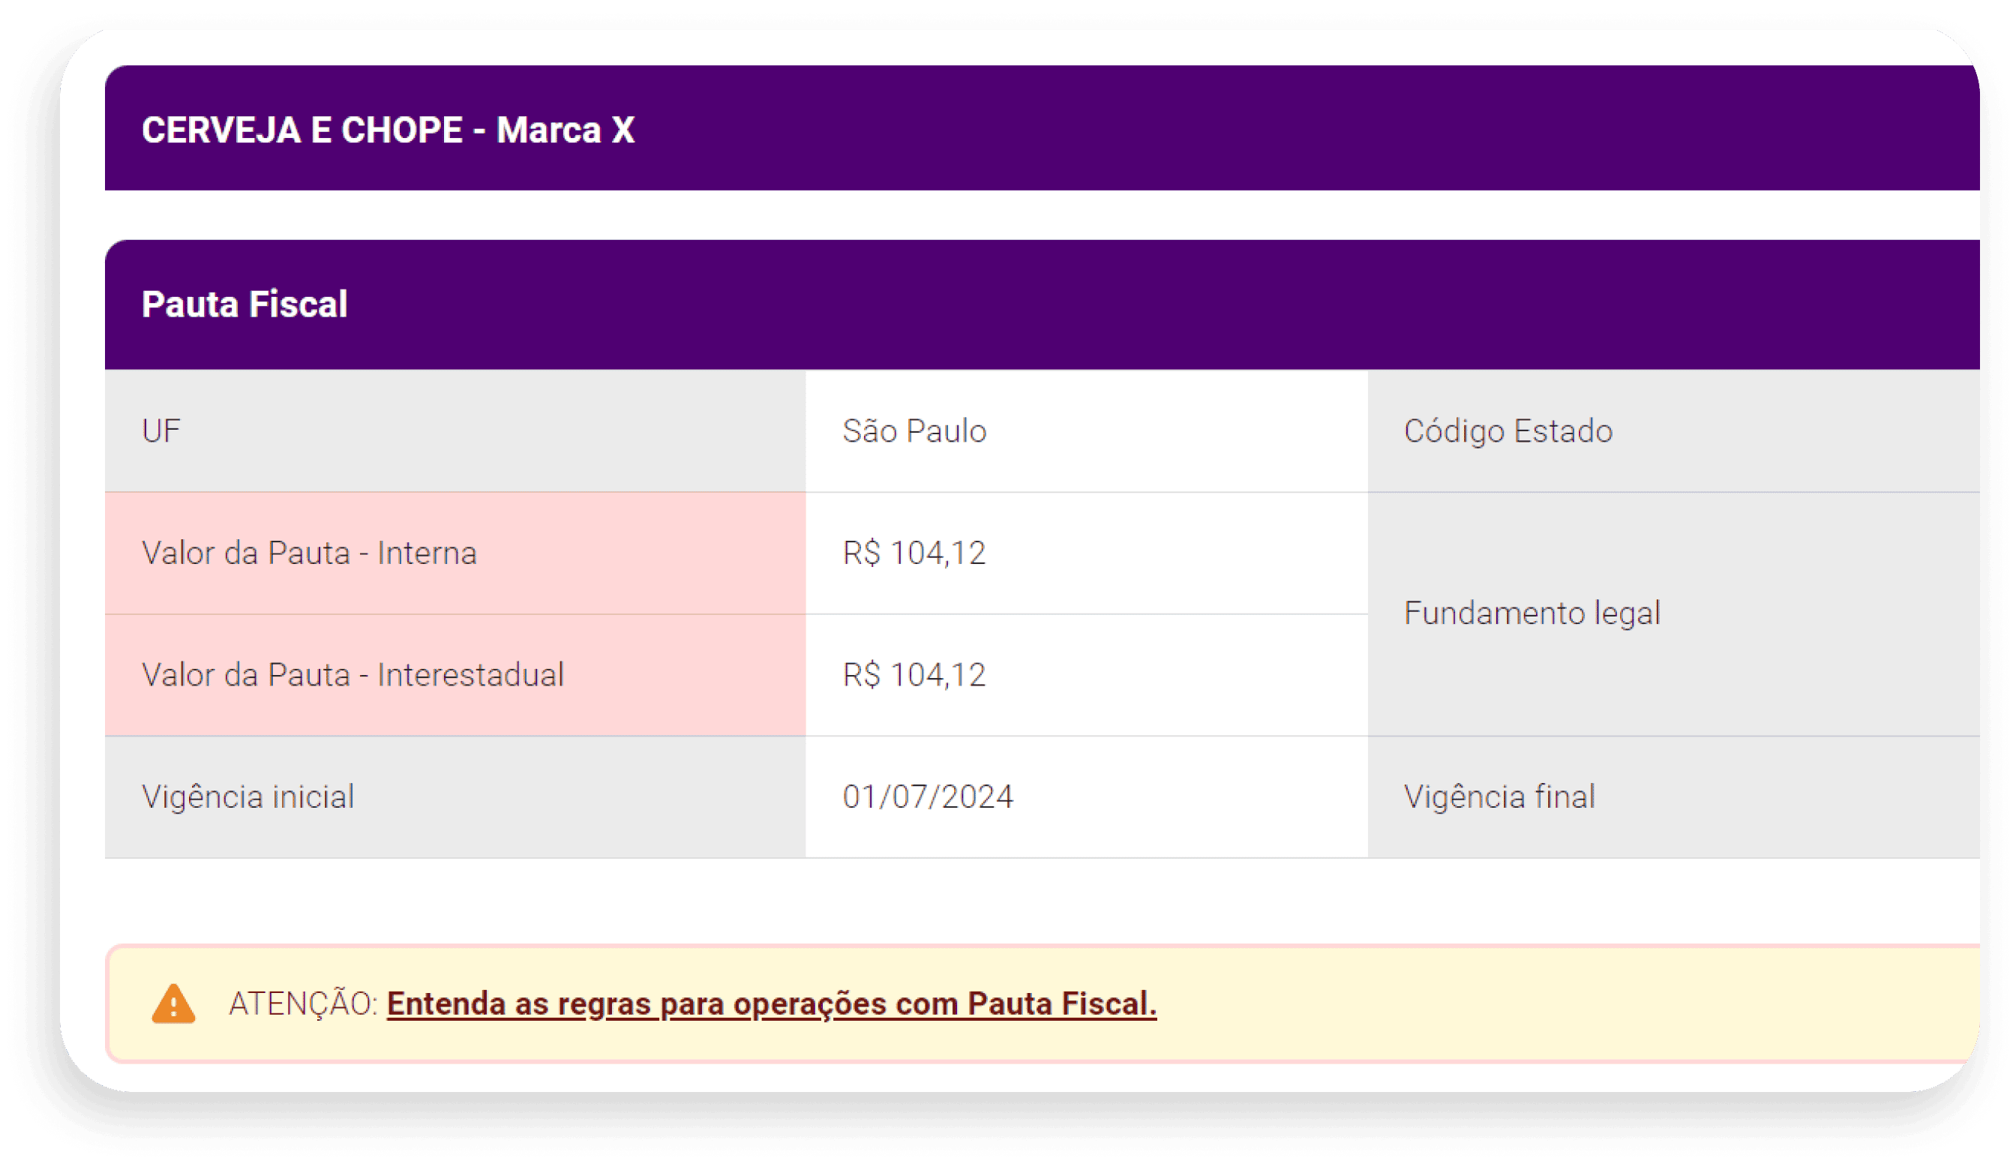Click the orange warning triangle icon
The width and height of the screenshot is (2016, 1164).
(x=173, y=1004)
